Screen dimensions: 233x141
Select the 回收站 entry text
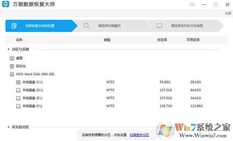(21, 66)
